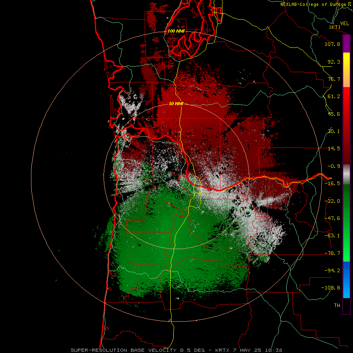Click the 45.6 velocity scale value

(x=334, y=114)
